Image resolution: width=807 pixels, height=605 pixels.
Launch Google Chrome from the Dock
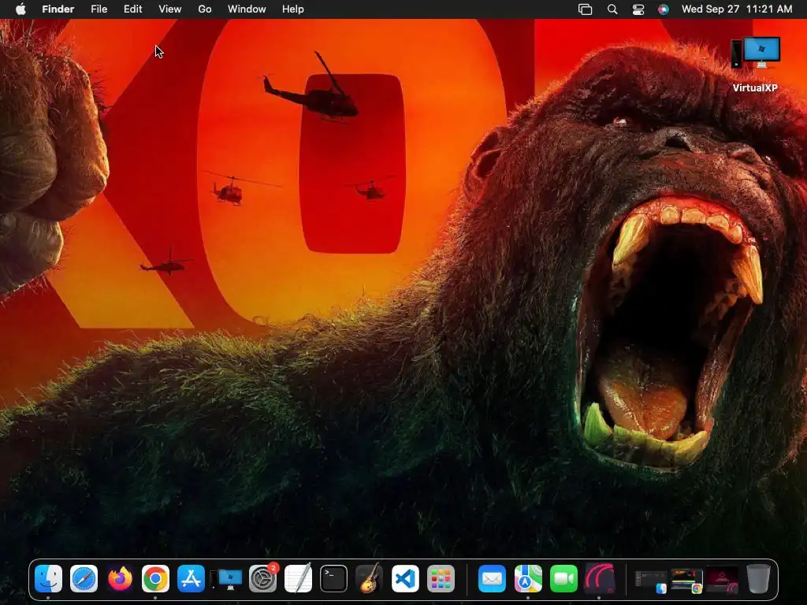pos(155,579)
